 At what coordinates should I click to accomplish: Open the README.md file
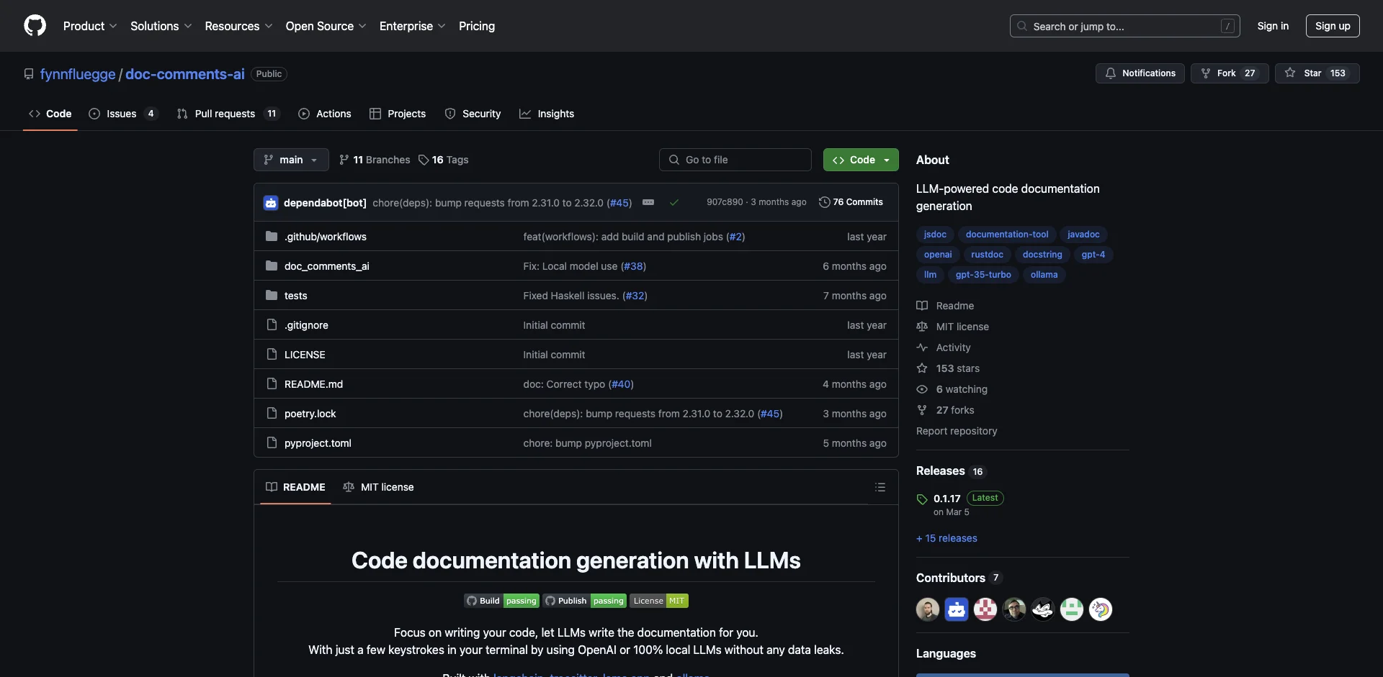point(314,384)
